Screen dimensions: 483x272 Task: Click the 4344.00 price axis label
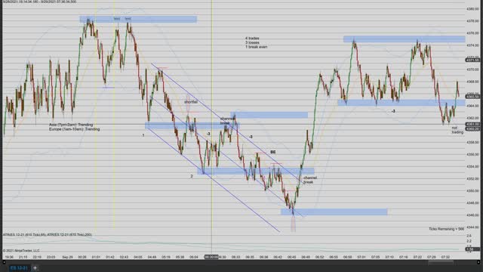[473, 227]
